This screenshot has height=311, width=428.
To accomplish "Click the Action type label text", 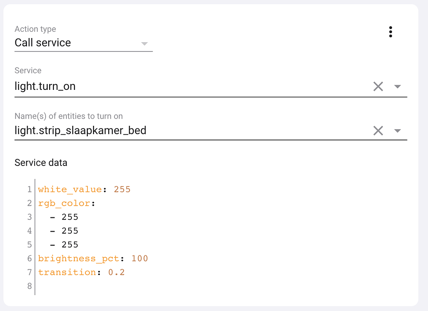I will tap(35, 29).
